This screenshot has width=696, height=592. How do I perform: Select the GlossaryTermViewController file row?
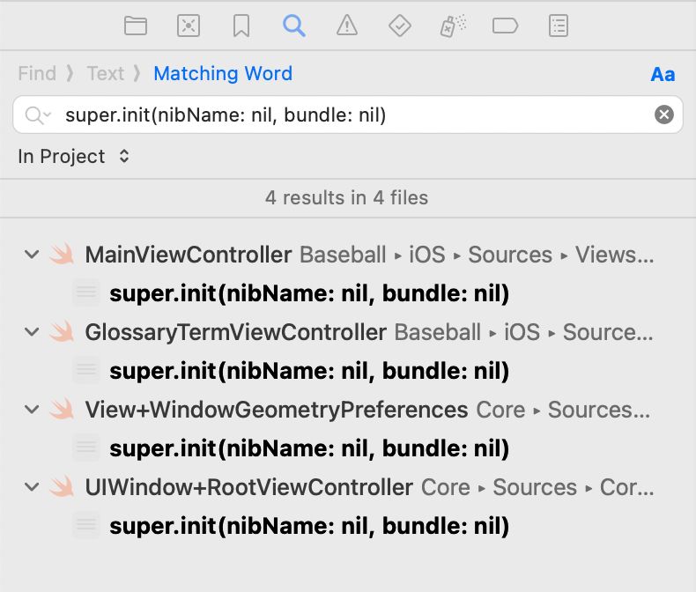[x=348, y=332]
